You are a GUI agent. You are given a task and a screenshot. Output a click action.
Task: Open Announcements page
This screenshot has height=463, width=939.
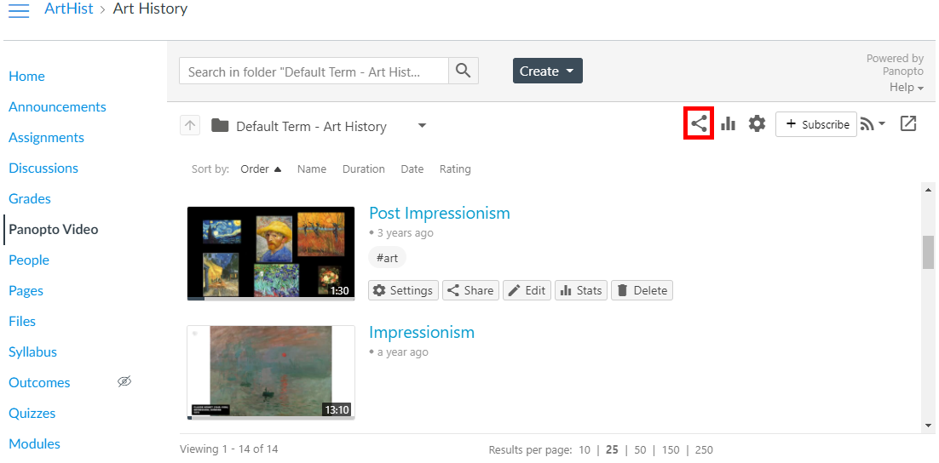click(57, 106)
